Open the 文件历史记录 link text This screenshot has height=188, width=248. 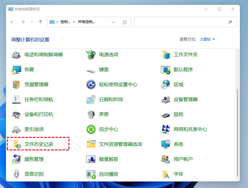39,144
